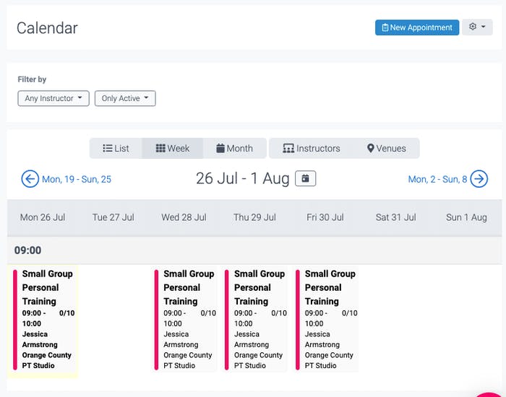The height and width of the screenshot is (397, 506).
Task: Select the Tue 27 Jul column header
Action: tap(113, 217)
